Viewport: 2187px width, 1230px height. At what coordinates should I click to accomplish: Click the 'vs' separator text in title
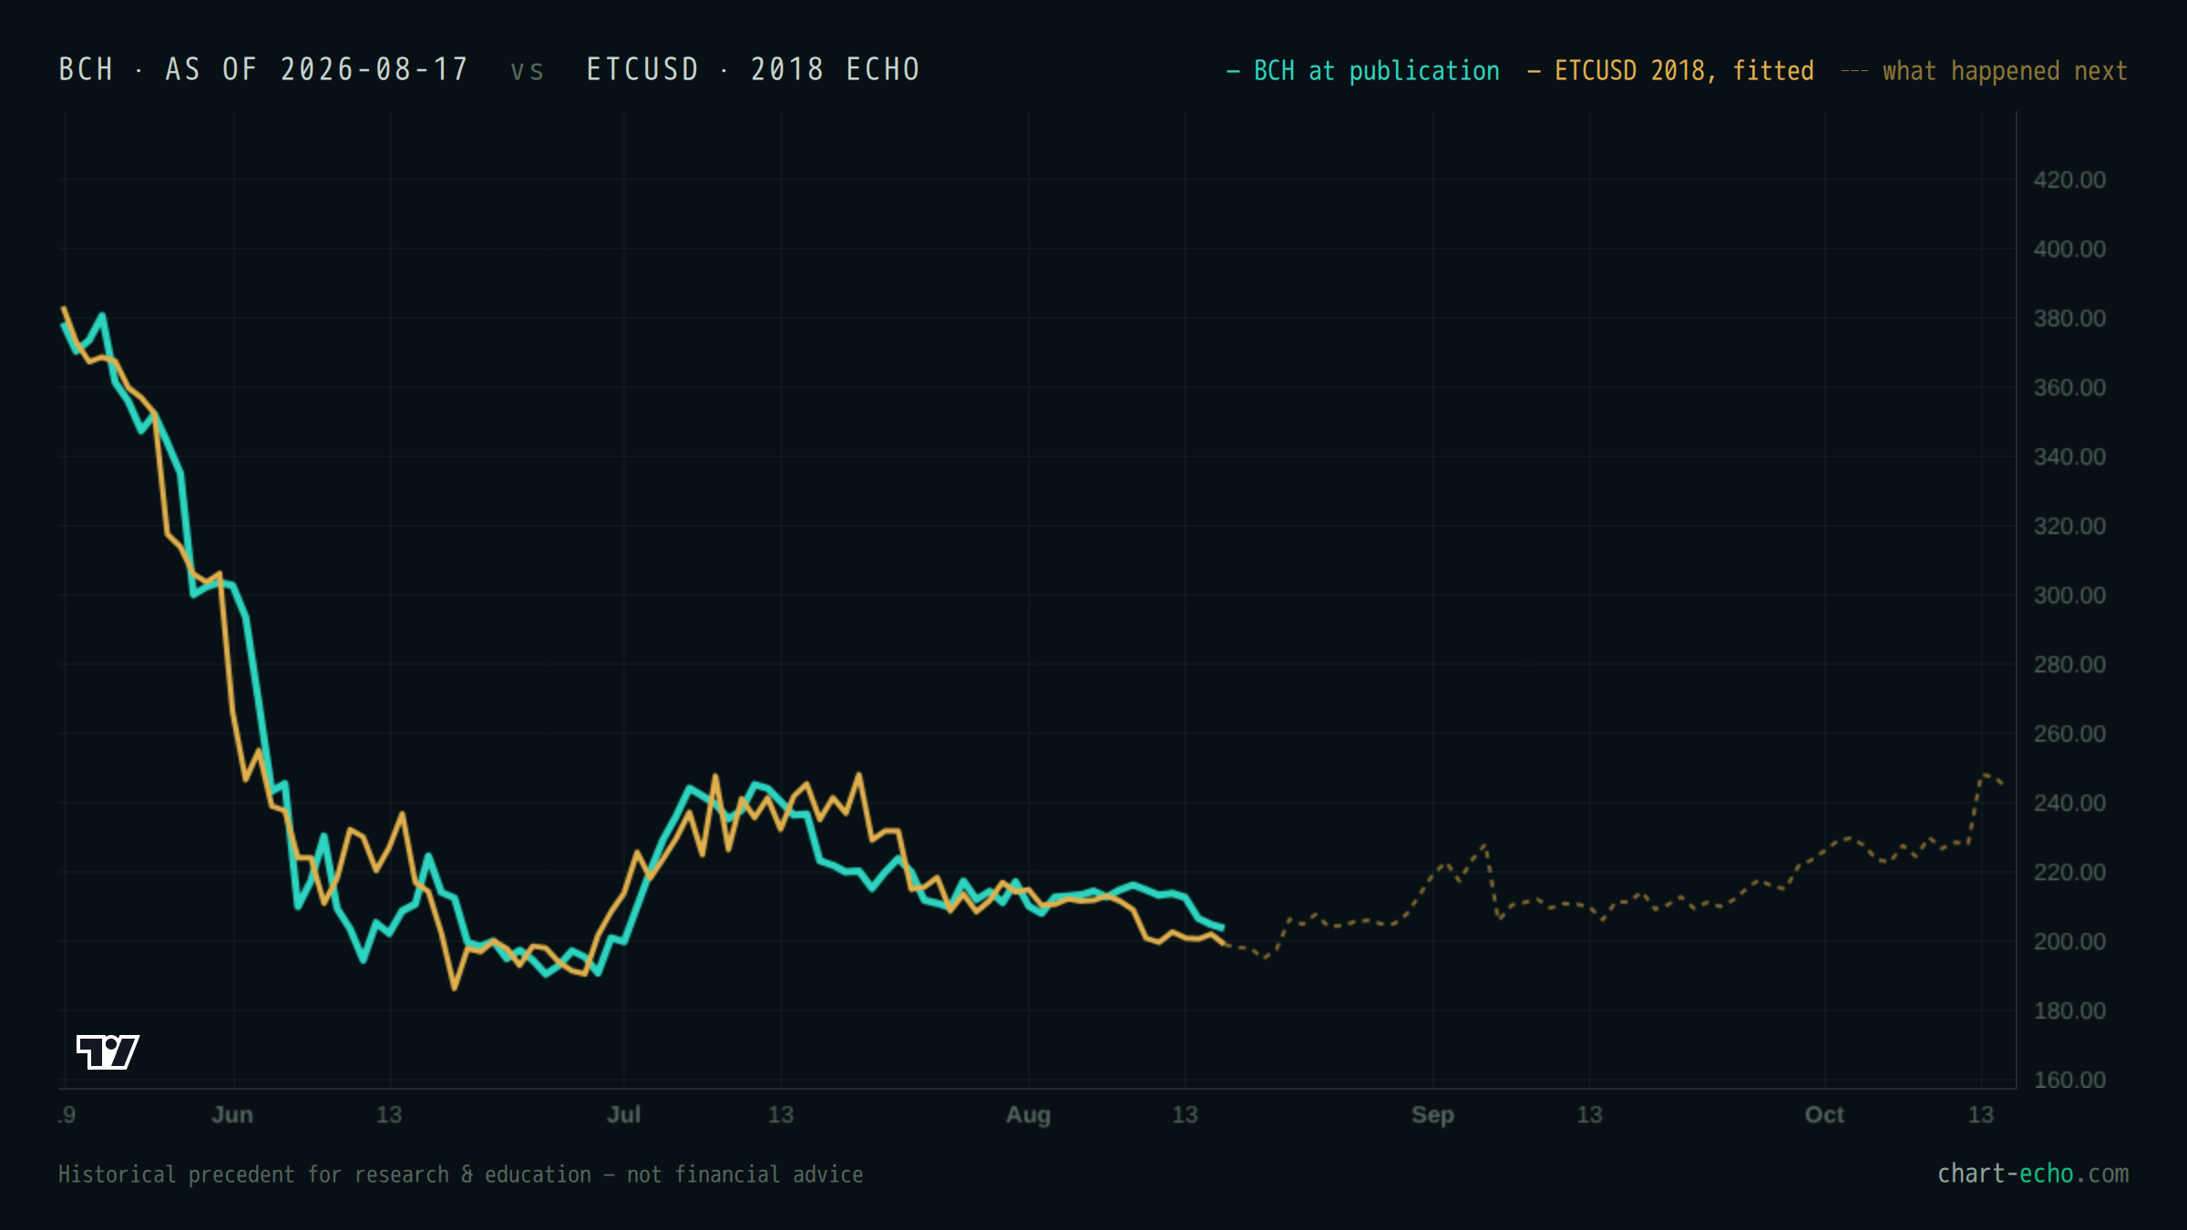(x=527, y=71)
